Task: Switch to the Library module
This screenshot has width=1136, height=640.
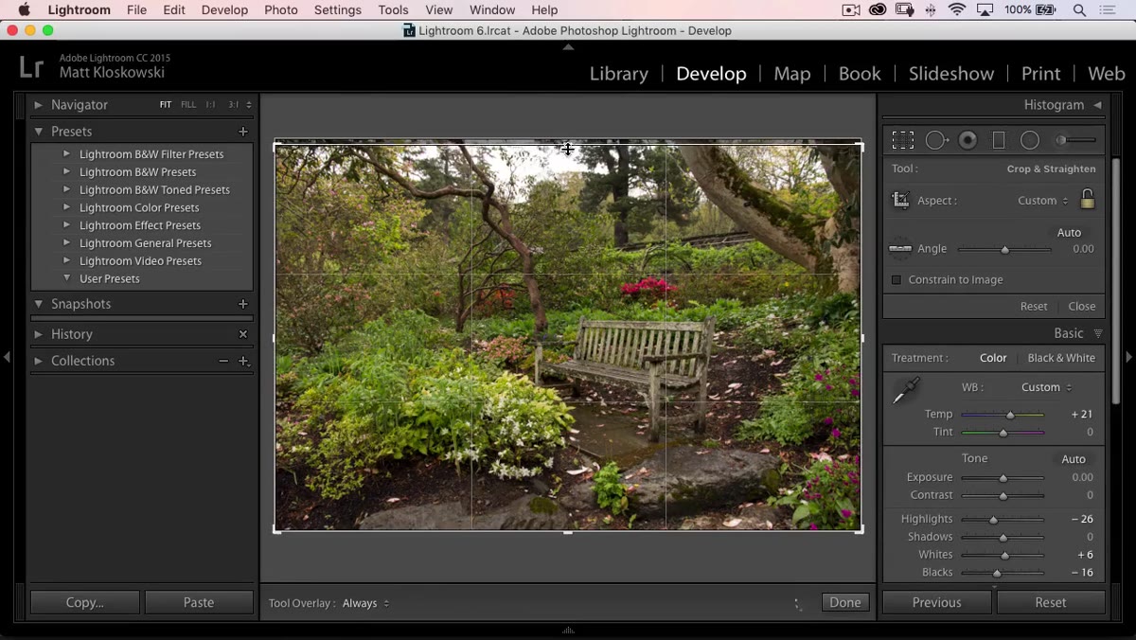Action: pos(619,74)
